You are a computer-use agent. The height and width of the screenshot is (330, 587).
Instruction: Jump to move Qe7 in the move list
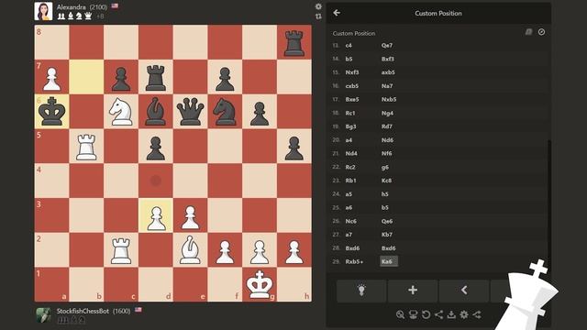pyautogui.click(x=387, y=45)
